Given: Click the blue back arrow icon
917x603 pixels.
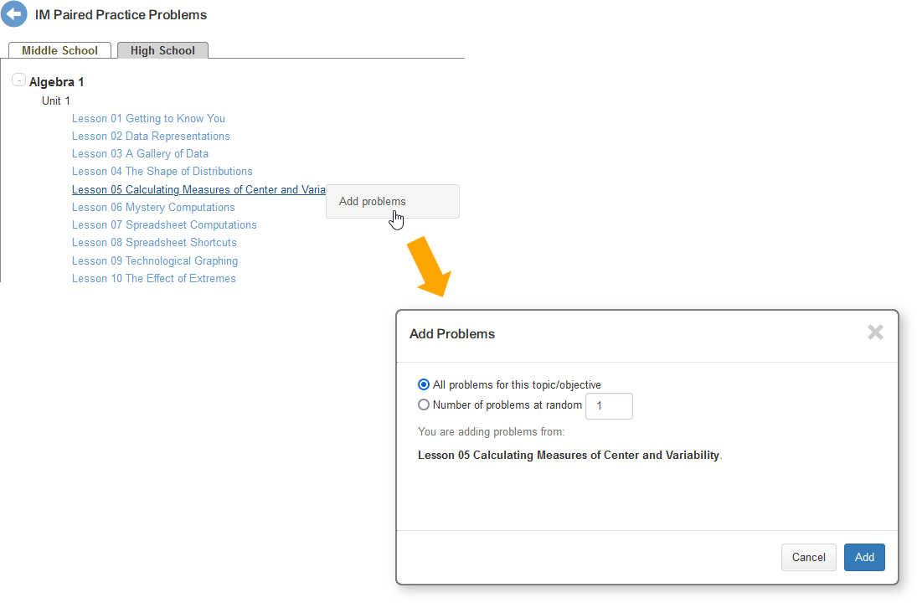Looking at the screenshot, I should tap(14, 14).
